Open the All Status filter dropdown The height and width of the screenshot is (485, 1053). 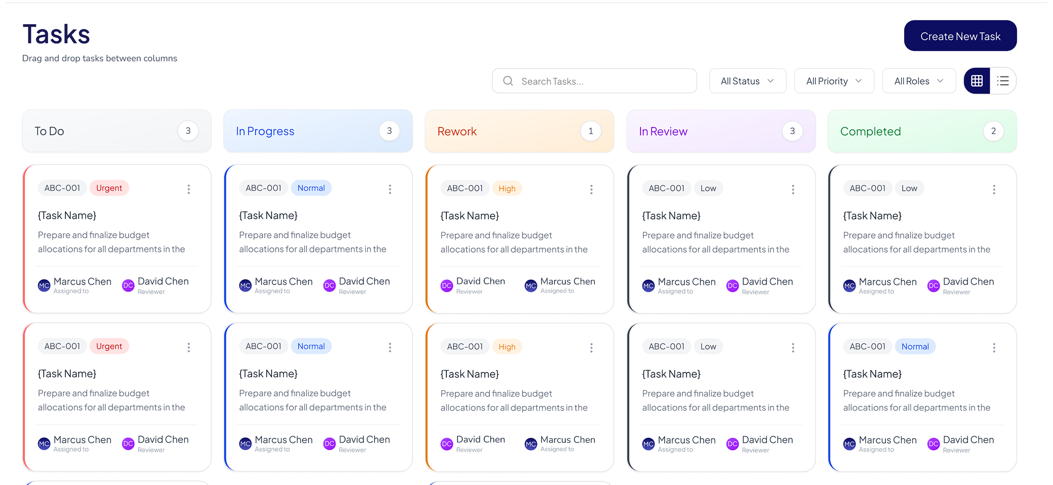pyautogui.click(x=747, y=81)
